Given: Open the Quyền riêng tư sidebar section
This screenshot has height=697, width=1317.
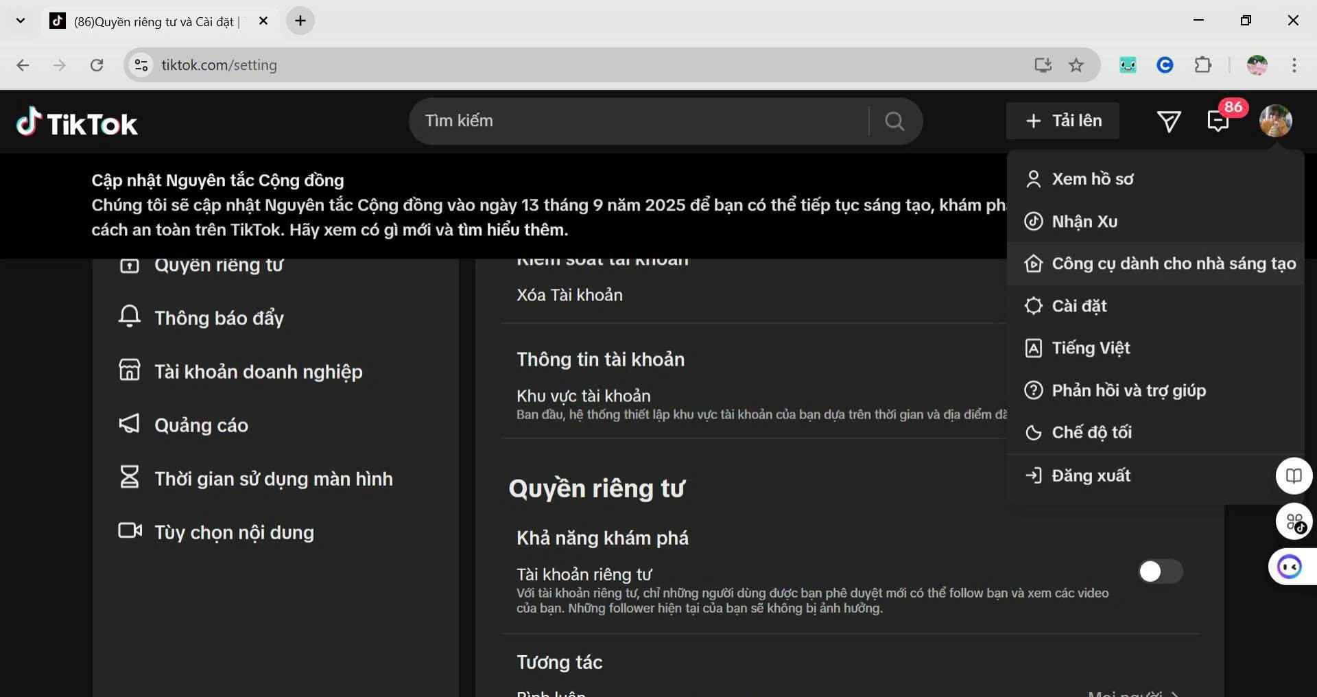Looking at the screenshot, I should (219, 265).
